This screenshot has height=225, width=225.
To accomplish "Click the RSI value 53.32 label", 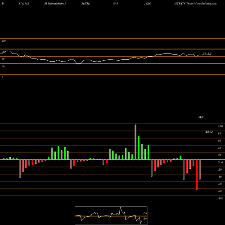I will 207,54.
